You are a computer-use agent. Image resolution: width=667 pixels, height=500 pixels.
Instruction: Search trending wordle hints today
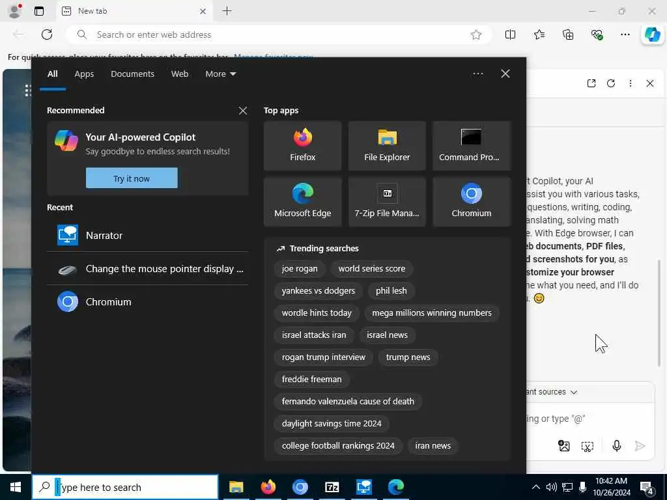coord(317,313)
